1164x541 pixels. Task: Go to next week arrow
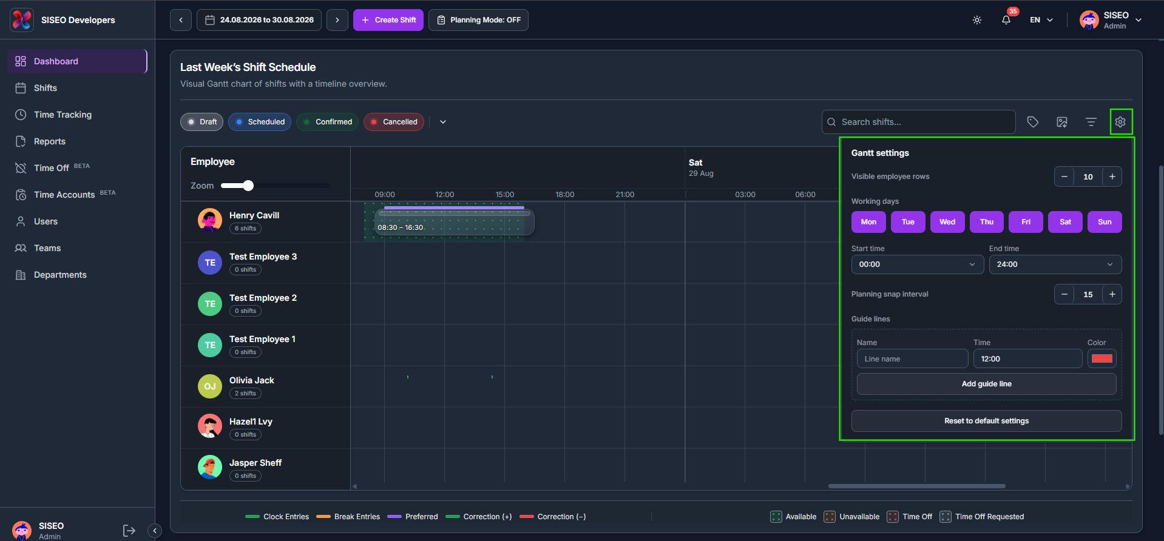pos(337,20)
